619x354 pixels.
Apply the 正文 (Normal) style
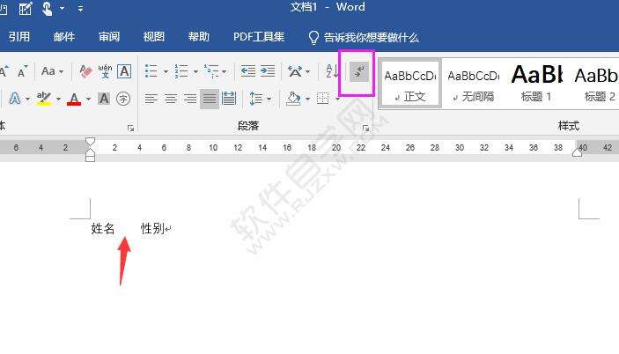pos(410,84)
